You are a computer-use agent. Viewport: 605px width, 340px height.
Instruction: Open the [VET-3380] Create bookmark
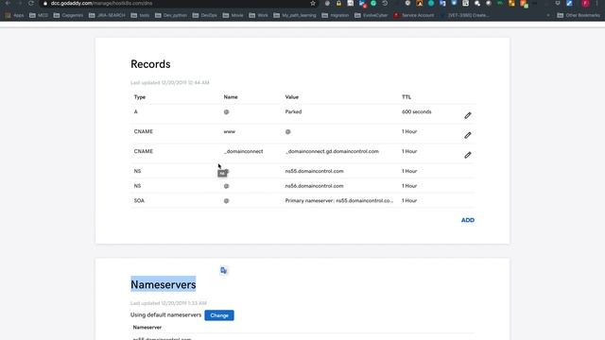[x=466, y=15]
